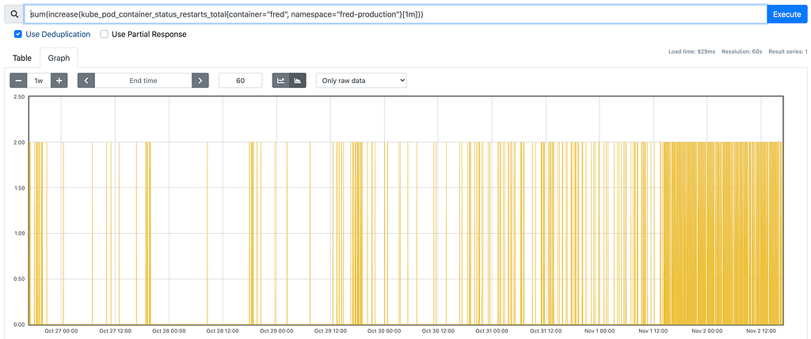Switch to the Table tab
811x339 pixels.
22,58
